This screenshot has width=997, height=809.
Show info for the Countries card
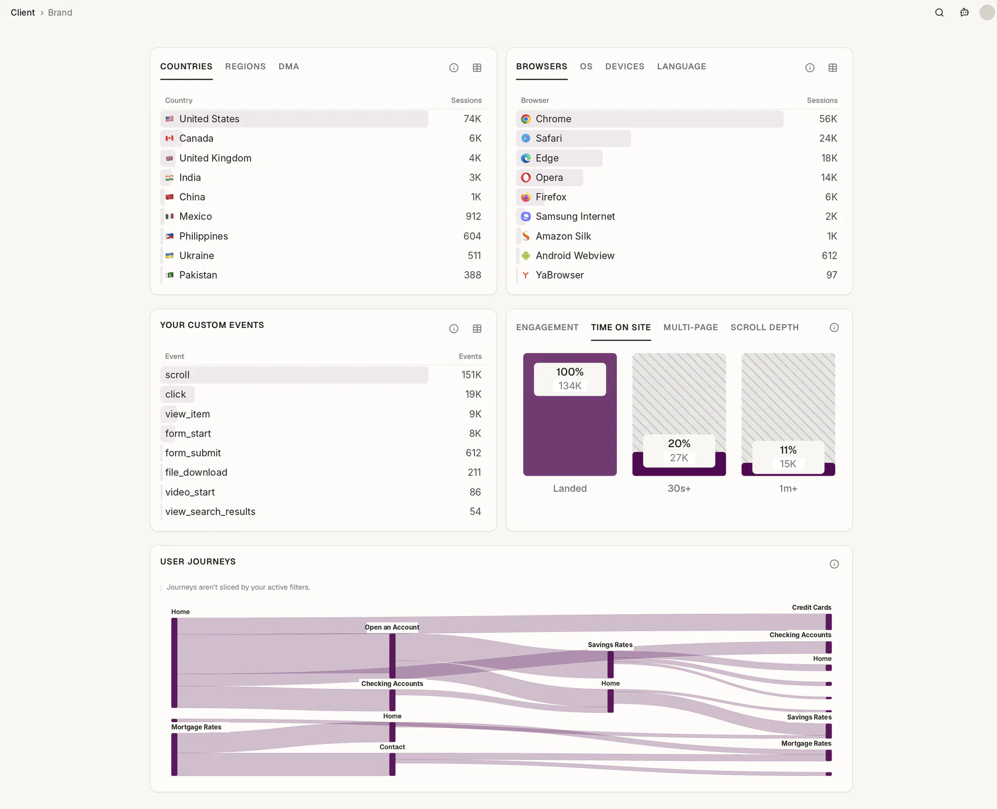pos(454,68)
